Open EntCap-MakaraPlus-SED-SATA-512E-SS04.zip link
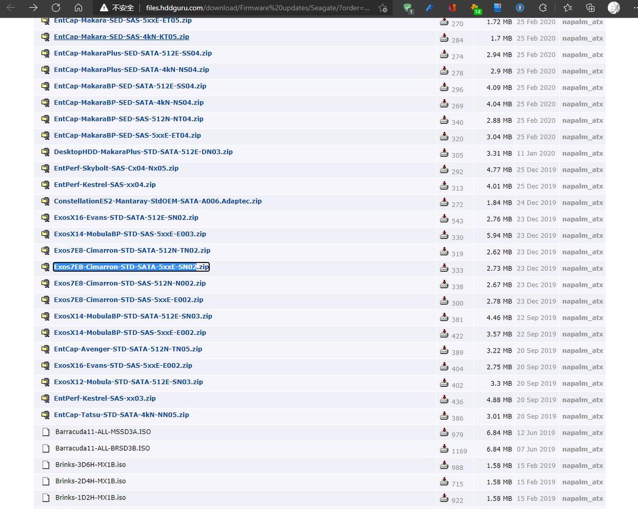This screenshot has height=509, width=638. (x=133, y=53)
